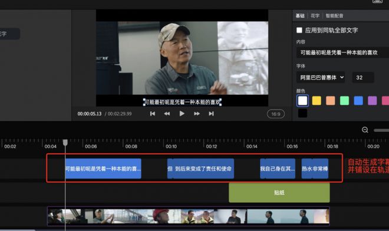Enable 应用到同轨全部文字 checkbox
Screen dimensions: 389x231
pos(299,30)
